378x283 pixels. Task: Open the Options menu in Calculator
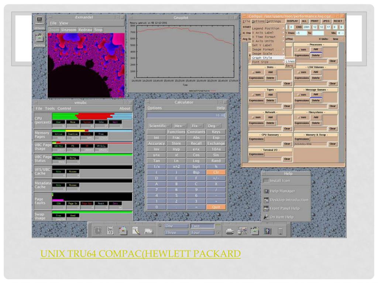155,108
